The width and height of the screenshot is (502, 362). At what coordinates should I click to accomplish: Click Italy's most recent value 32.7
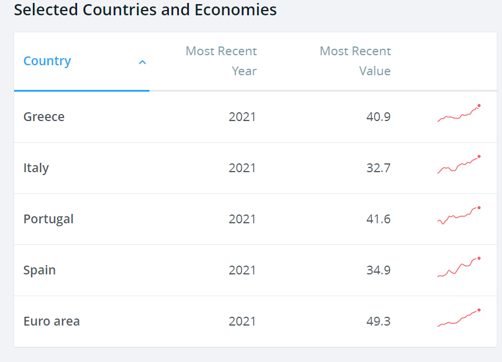[378, 168]
